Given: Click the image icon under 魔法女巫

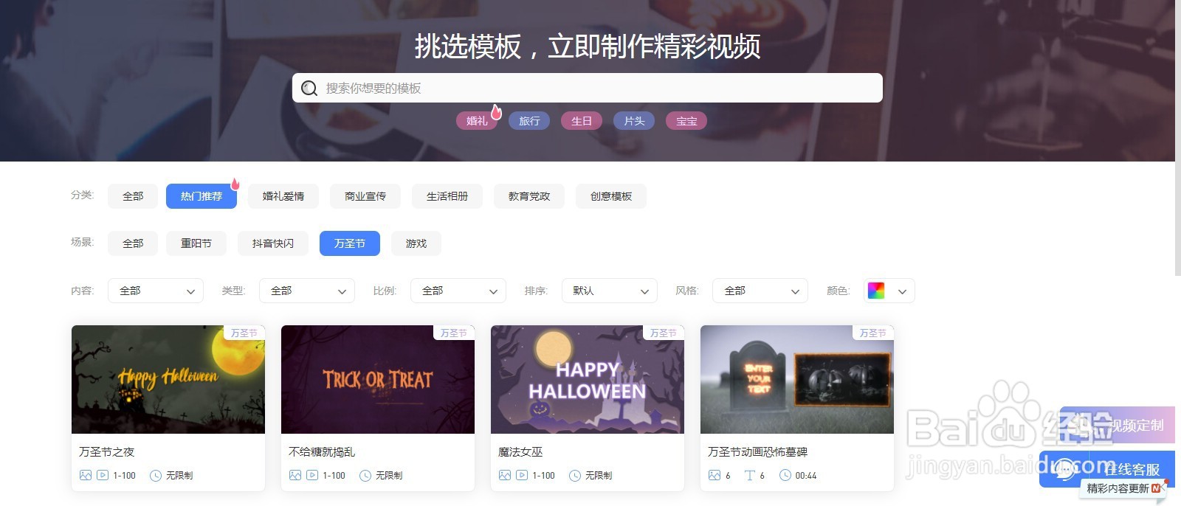Looking at the screenshot, I should 505,475.
